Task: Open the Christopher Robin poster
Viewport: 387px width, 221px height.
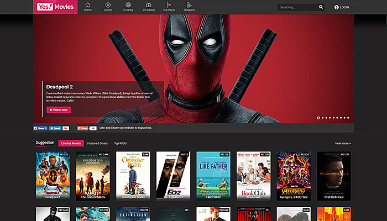Action: (133, 176)
